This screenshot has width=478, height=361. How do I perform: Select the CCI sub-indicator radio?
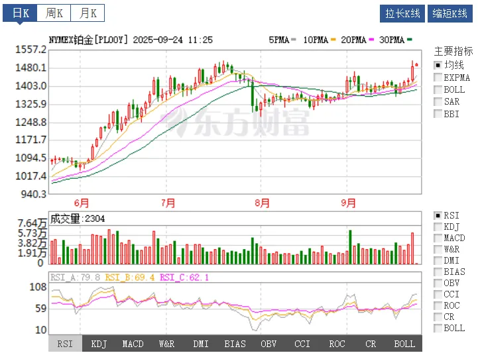click(x=438, y=294)
